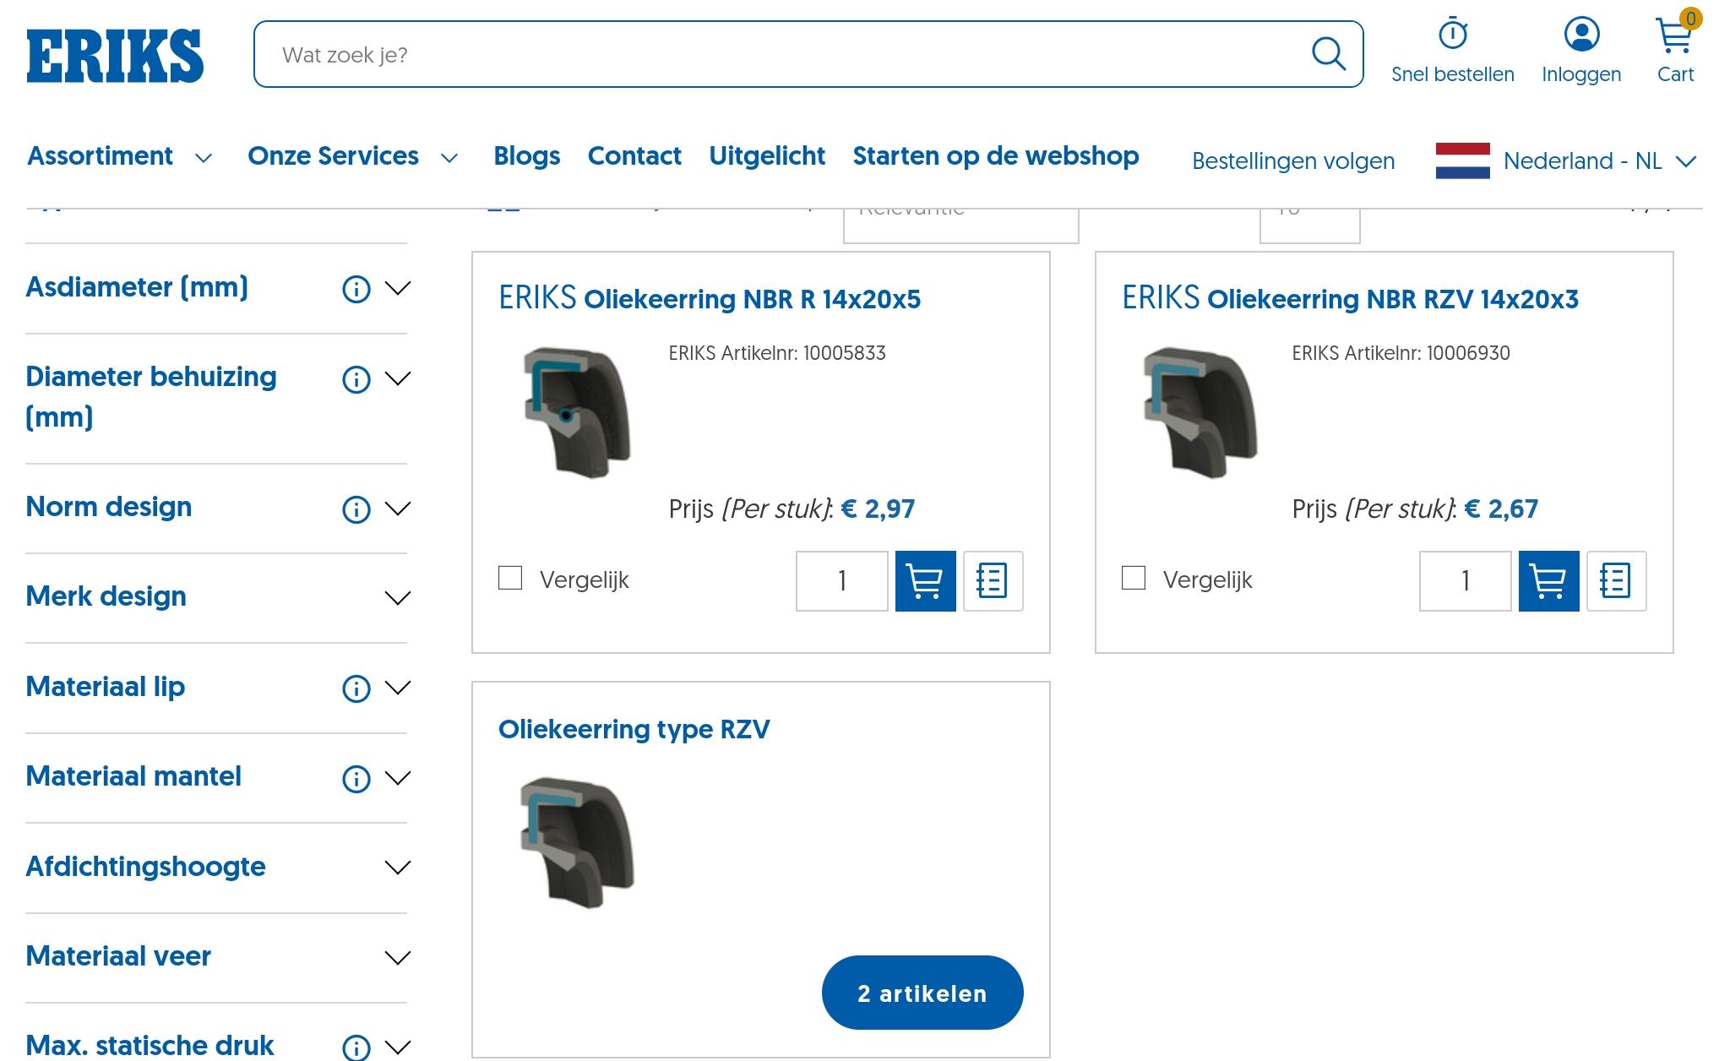The width and height of the screenshot is (1730, 1061).
Task: Expand the Max. statische druk filter
Action: pos(397,1047)
